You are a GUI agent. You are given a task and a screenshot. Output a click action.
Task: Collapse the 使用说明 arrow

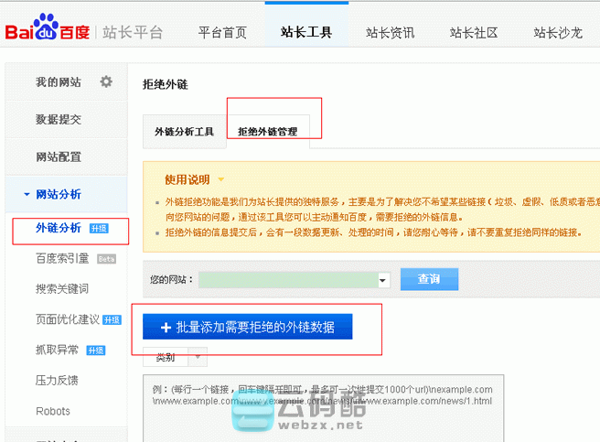pos(220,179)
